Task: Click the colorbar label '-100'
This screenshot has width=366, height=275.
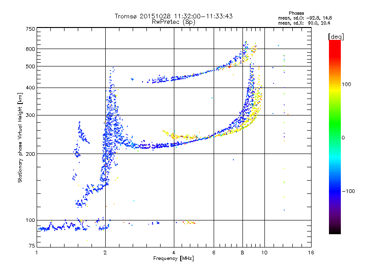Action: (x=348, y=191)
